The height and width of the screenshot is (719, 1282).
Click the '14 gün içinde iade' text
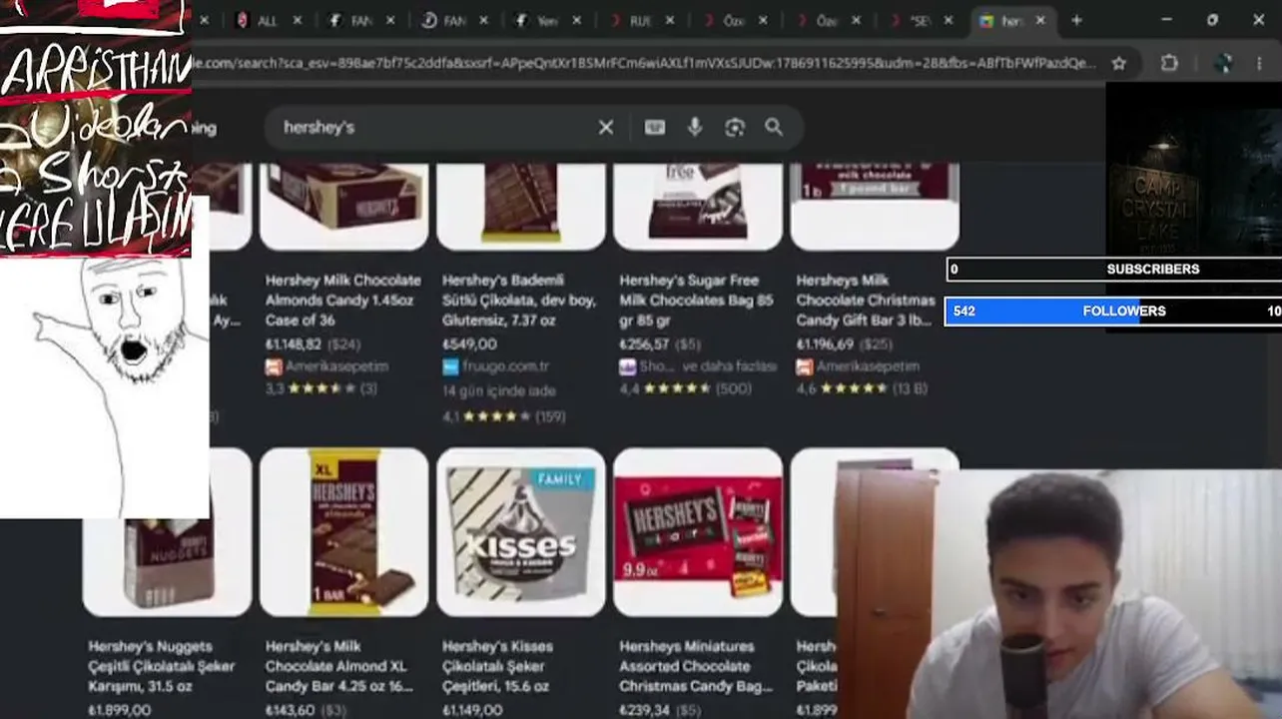[499, 390]
